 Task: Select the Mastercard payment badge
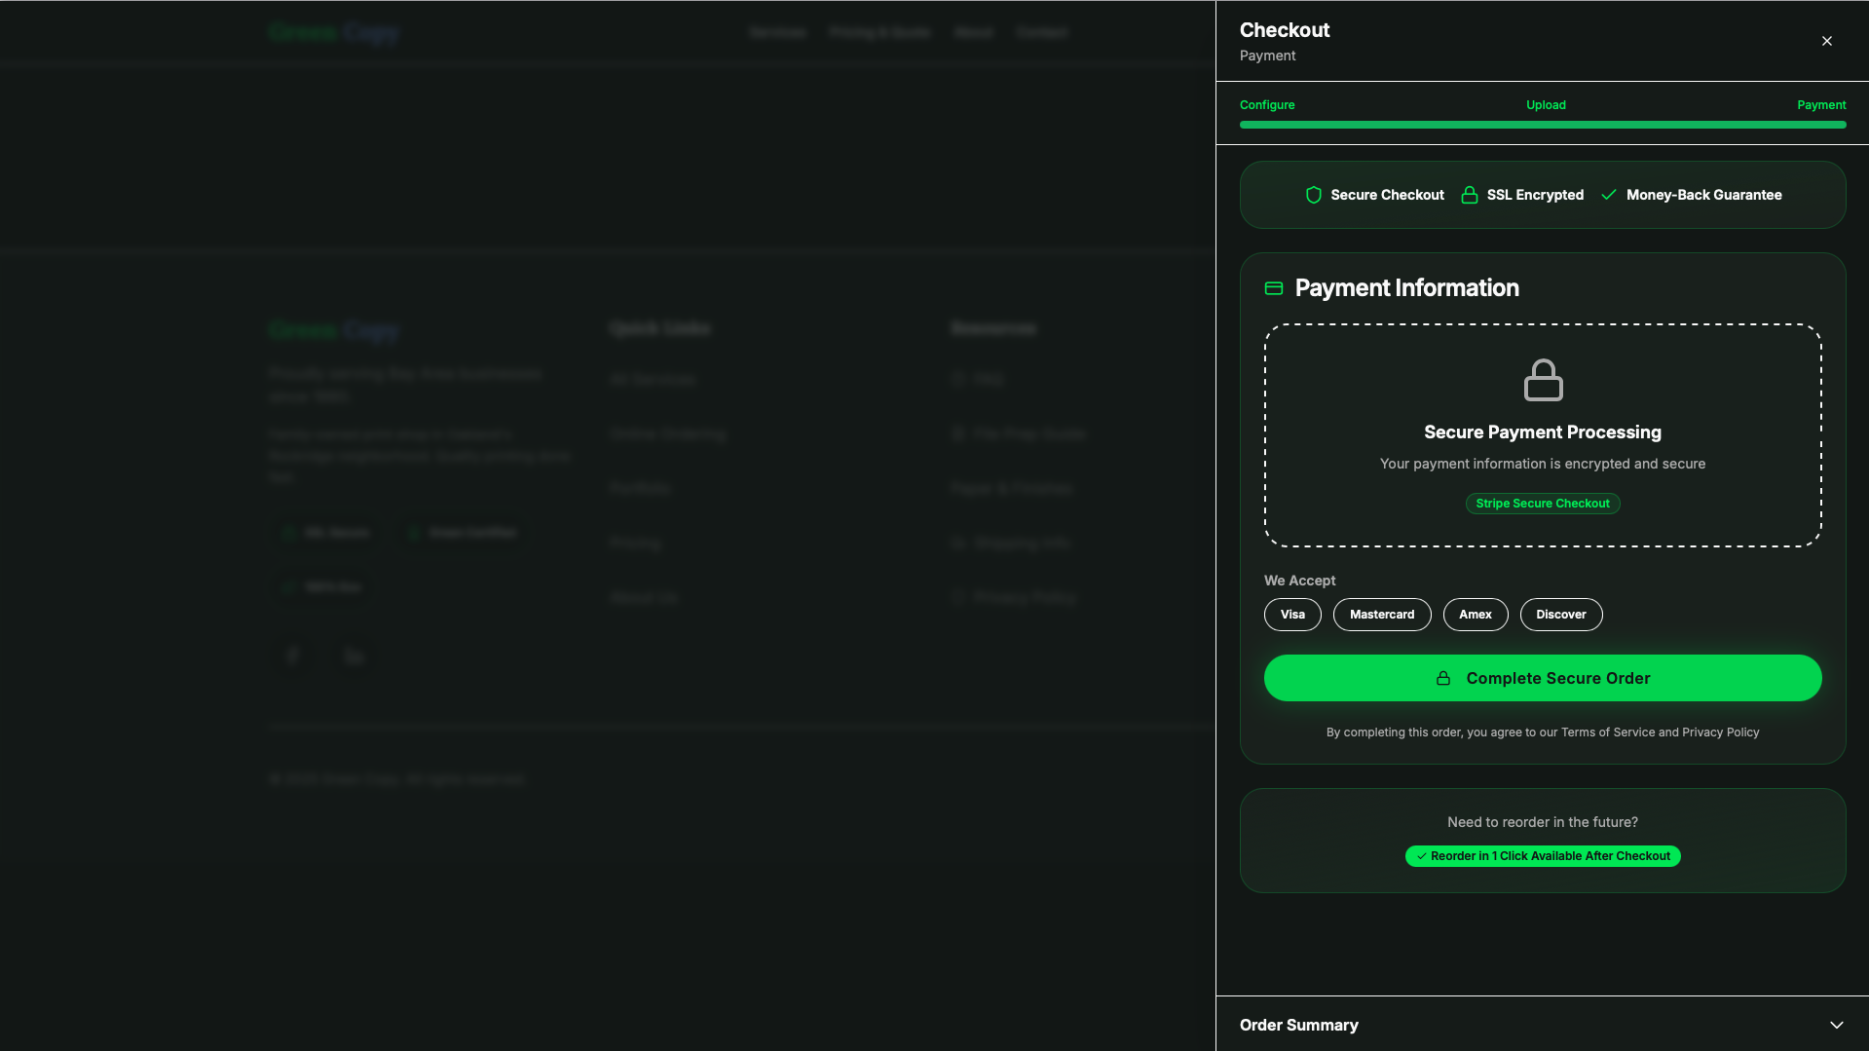[x=1381, y=615]
